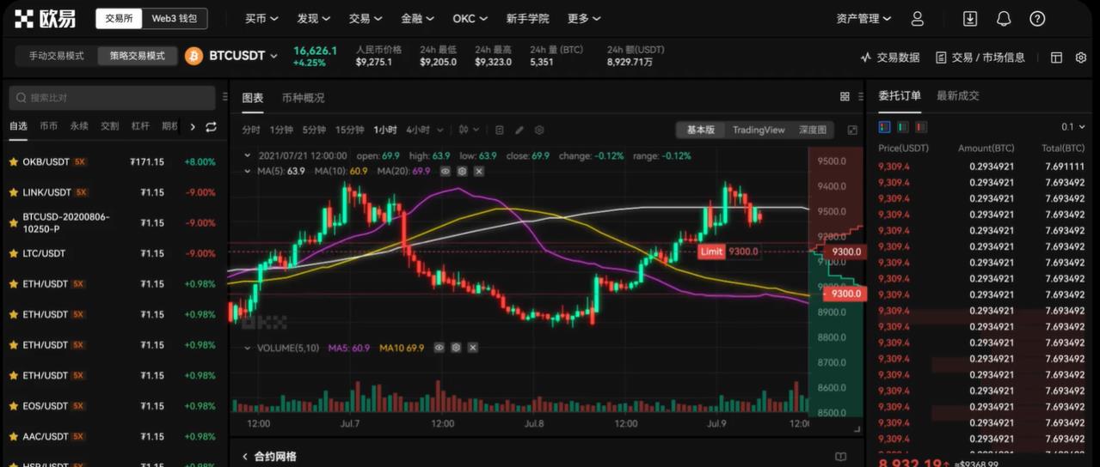Click the star next to EOS/USDT
Screen dimensions: 1100x467
[x=14, y=406]
